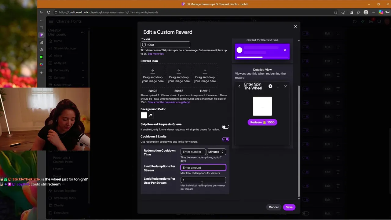Open the browser favorites list icon
This screenshot has height=220, width=391.
pyautogui.click(x=359, y=12)
